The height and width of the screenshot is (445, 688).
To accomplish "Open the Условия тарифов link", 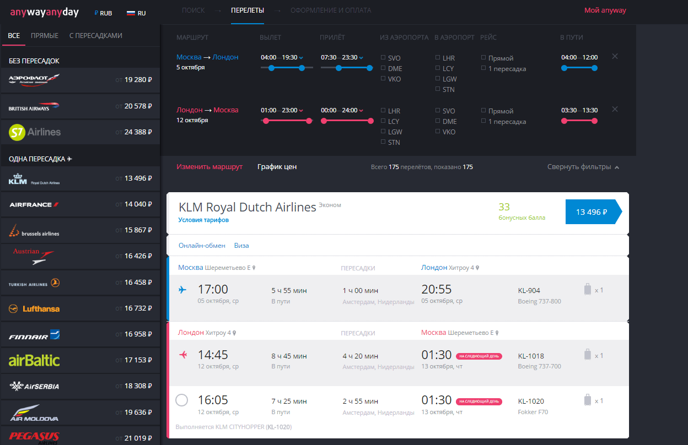I will [x=203, y=220].
